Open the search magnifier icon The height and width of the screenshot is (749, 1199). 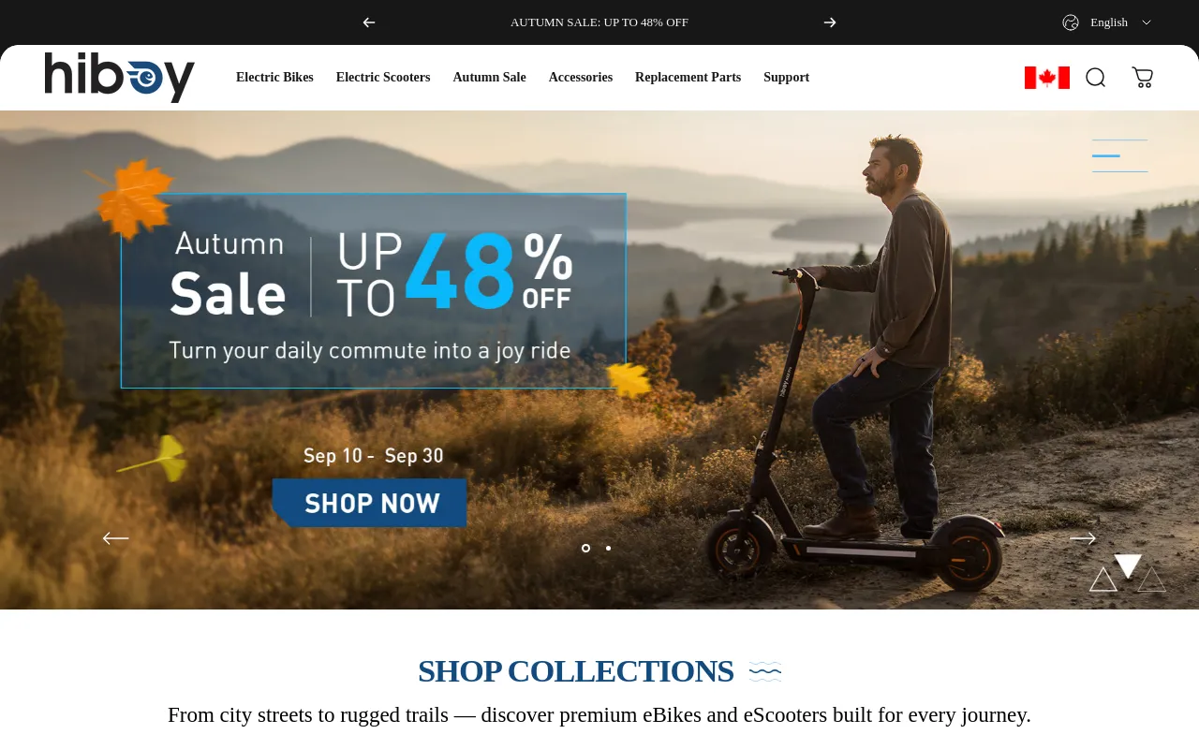pyautogui.click(x=1096, y=78)
